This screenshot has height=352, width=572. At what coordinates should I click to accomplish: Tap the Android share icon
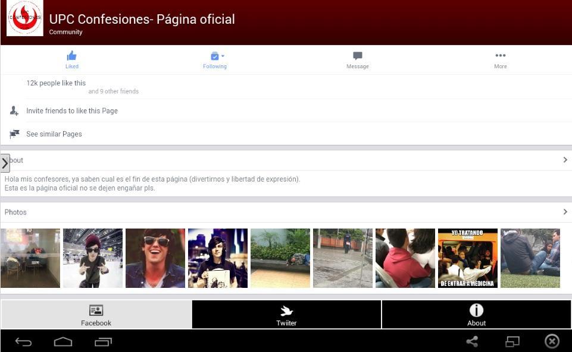click(x=471, y=341)
